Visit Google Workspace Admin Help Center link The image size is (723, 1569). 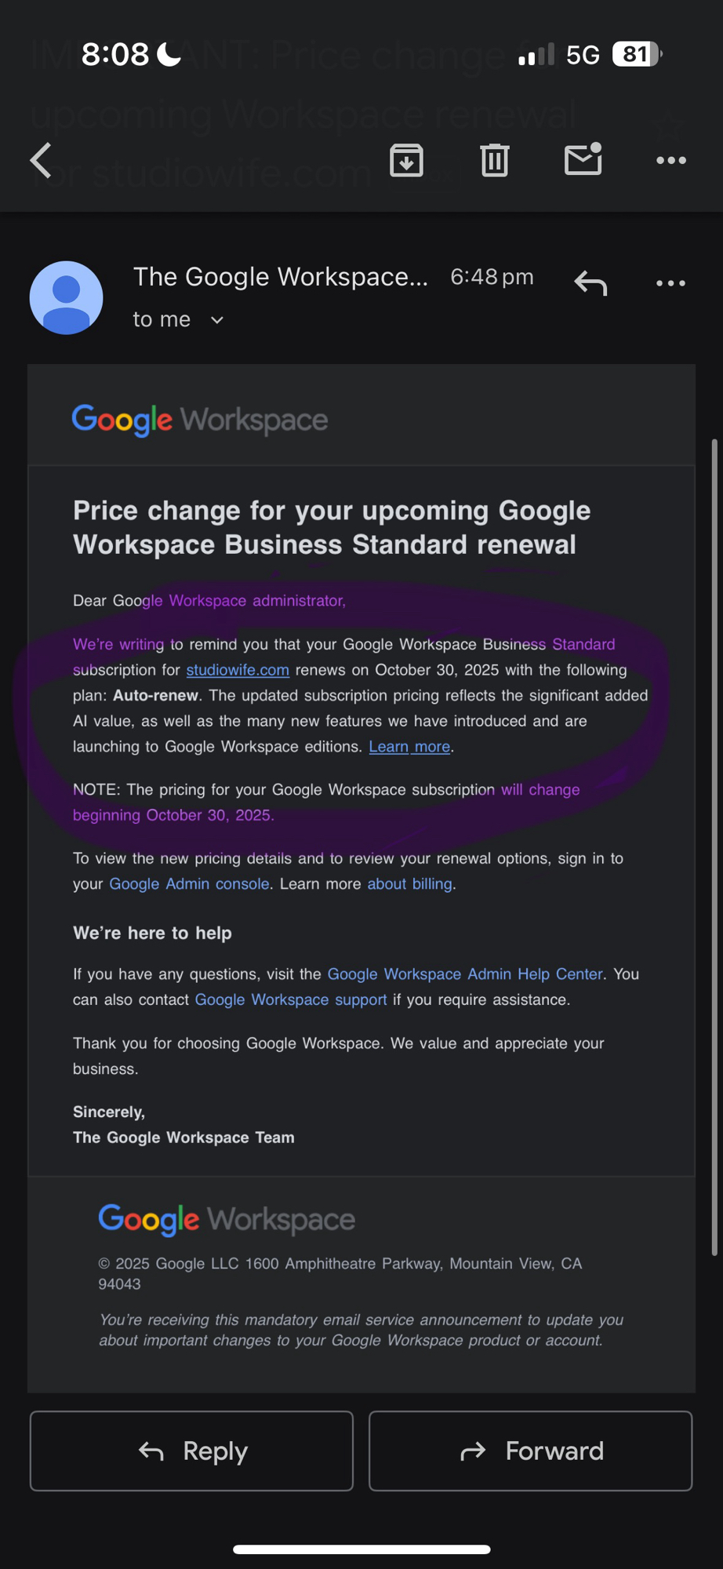click(x=465, y=974)
